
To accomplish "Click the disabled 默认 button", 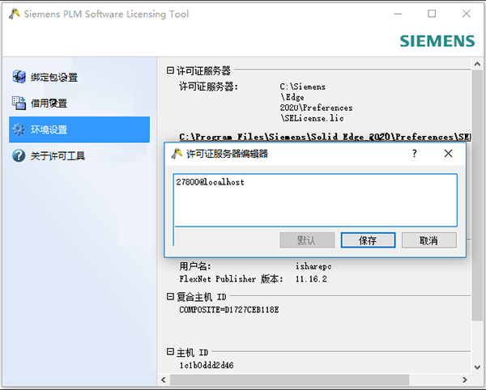I will [x=307, y=240].
